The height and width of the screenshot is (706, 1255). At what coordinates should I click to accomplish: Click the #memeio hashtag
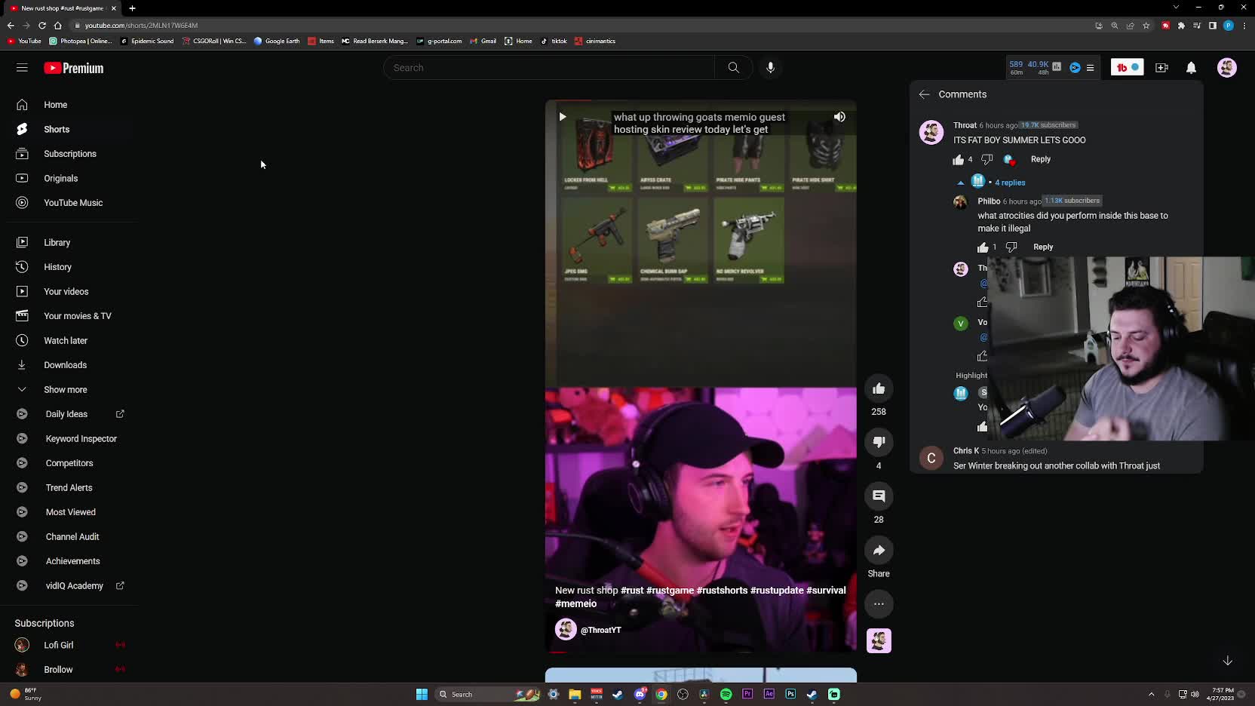click(576, 603)
